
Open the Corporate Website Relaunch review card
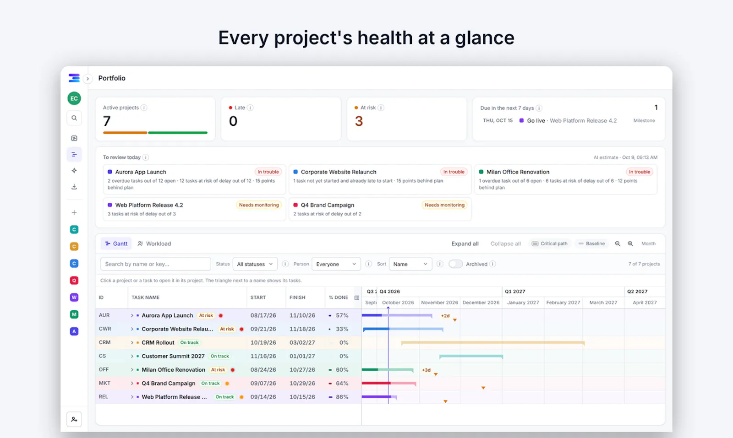[x=380, y=179]
